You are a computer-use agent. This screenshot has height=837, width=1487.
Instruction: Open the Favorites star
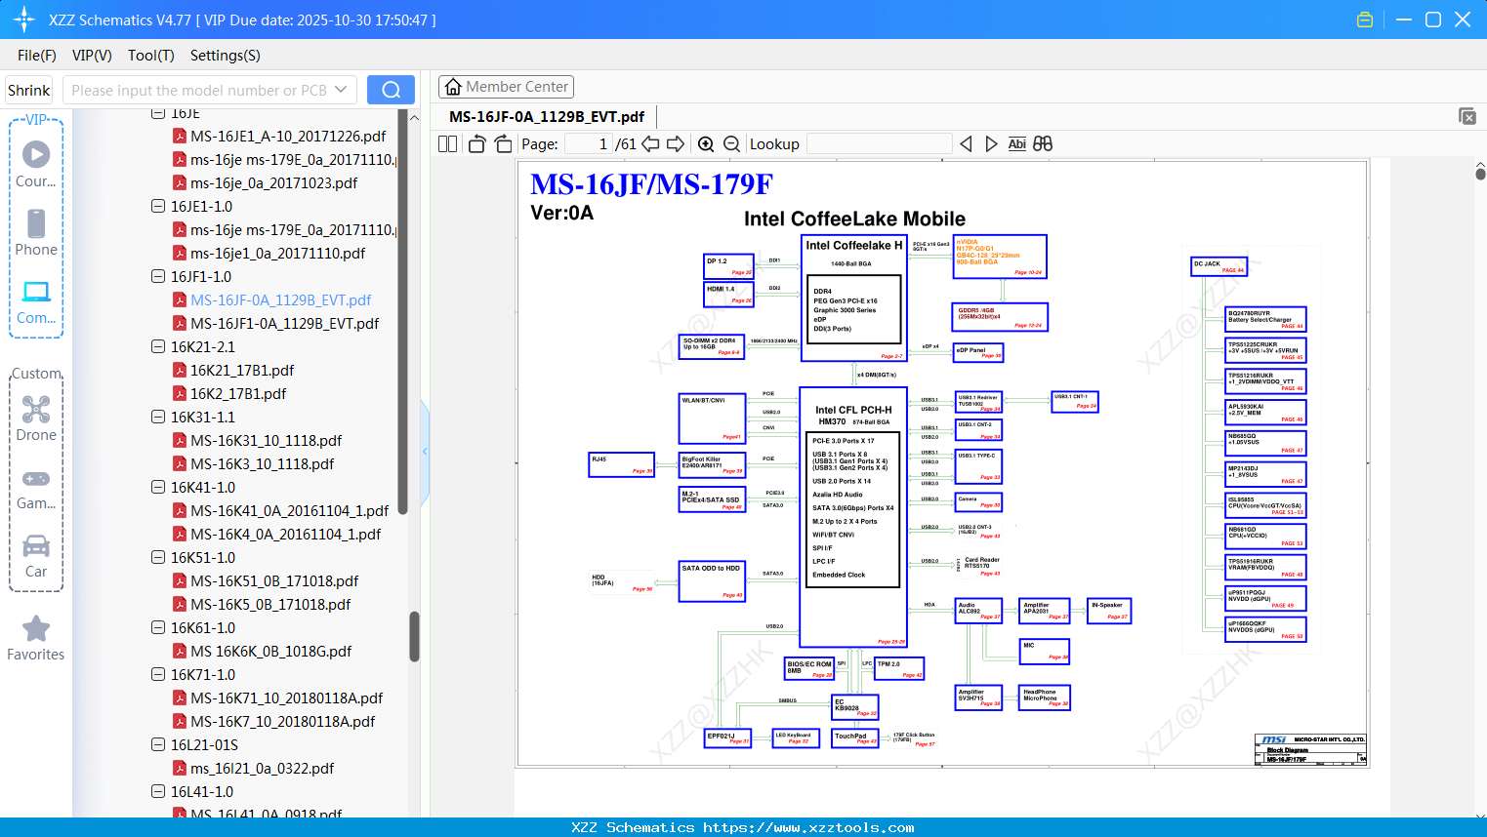point(36,638)
